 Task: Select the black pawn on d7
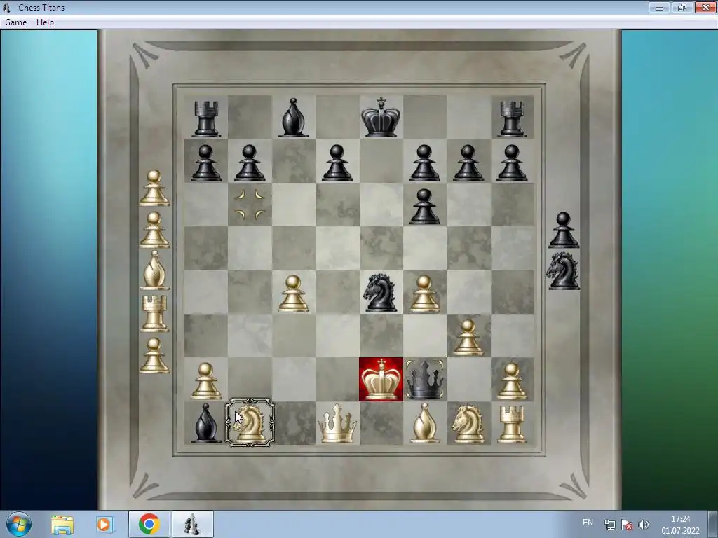[x=337, y=163]
